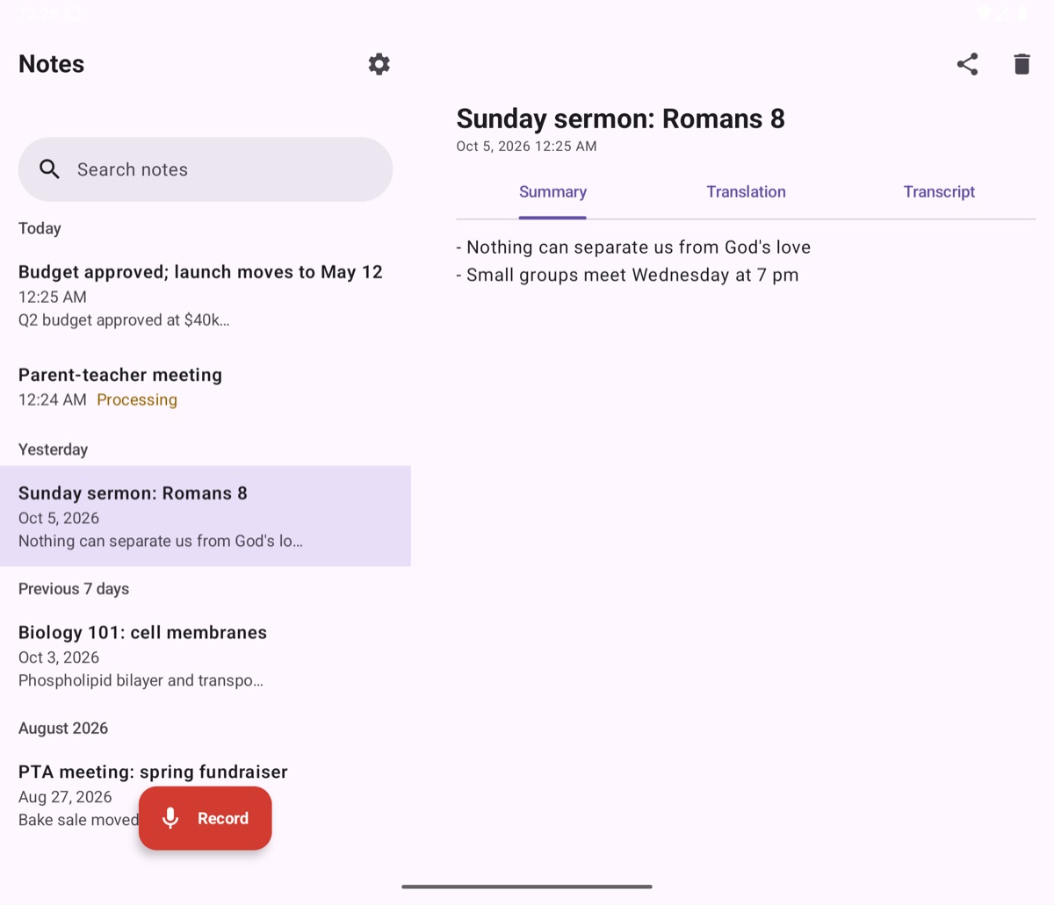Select the note title in detail pane
This screenshot has height=905, width=1054.
pos(620,119)
